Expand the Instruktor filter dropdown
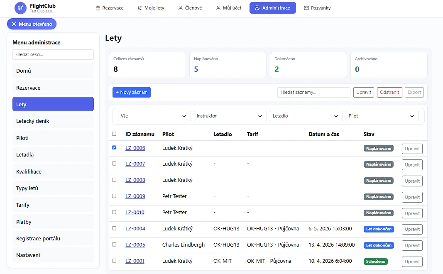This screenshot has width=443, height=274. coord(230,116)
